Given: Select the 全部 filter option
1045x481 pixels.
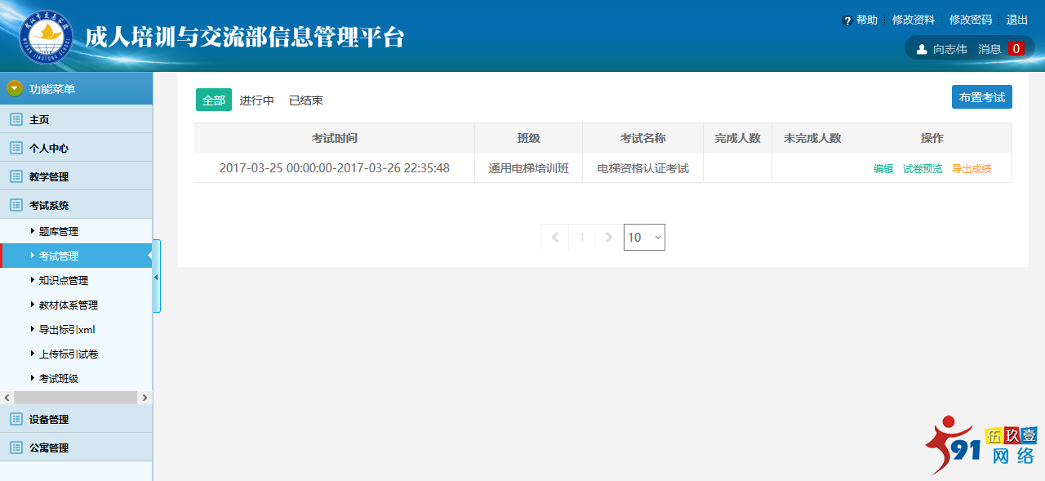Looking at the screenshot, I should (213, 99).
